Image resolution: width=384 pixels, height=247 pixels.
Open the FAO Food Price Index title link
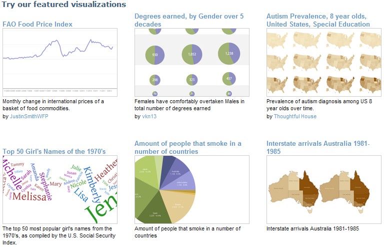(x=37, y=24)
